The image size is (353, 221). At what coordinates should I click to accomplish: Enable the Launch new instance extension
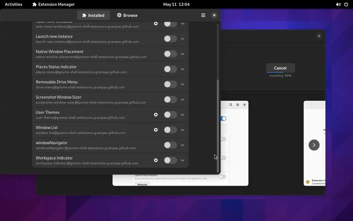point(170,39)
